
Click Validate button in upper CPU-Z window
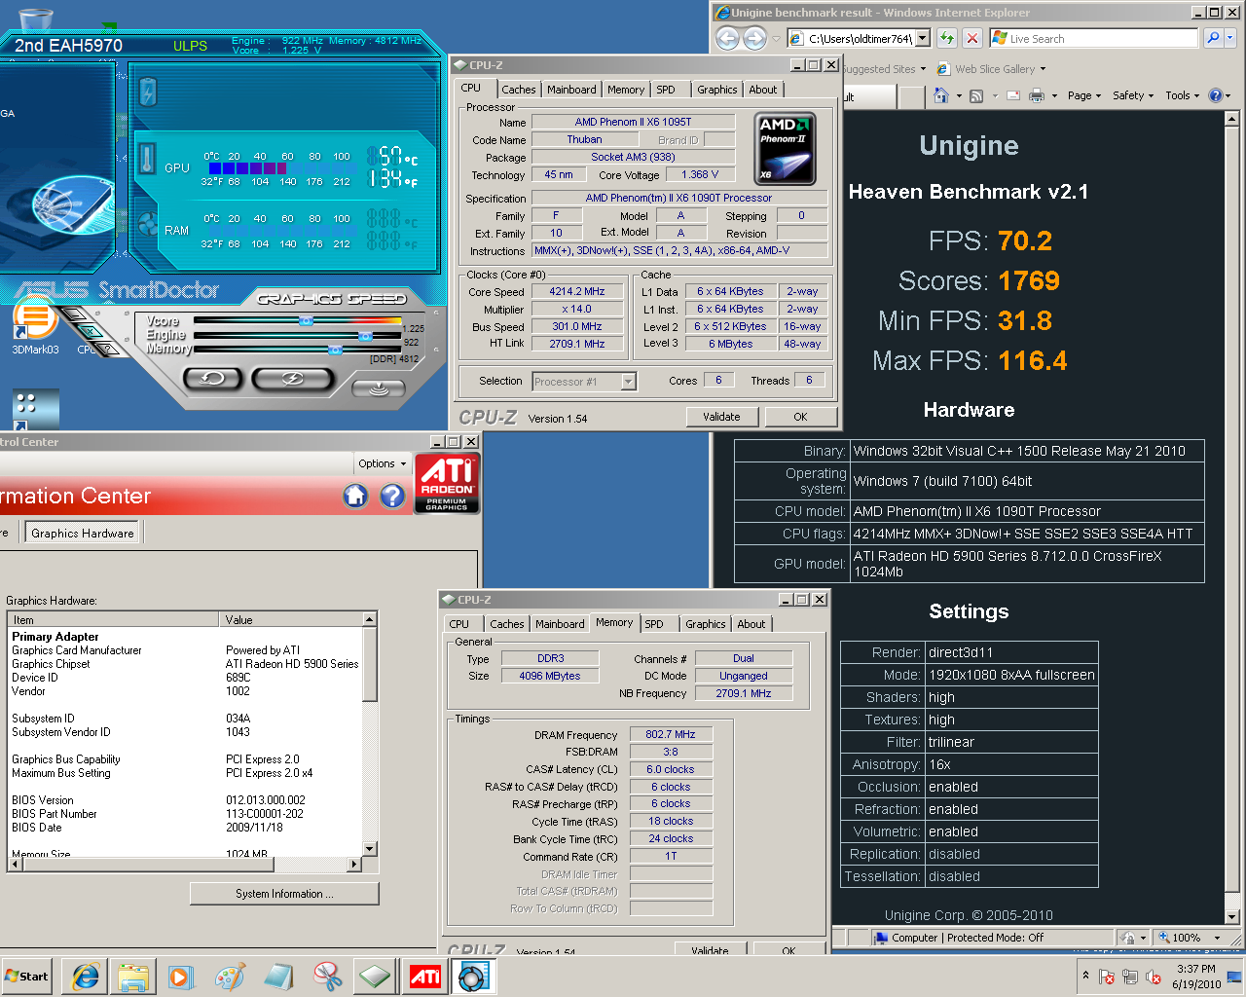pyautogui.click(x=721, y=417)
